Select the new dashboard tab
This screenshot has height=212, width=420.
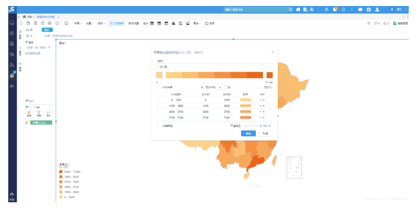point(46,16)
